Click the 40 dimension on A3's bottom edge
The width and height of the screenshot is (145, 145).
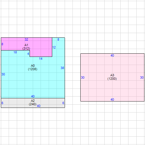[x=112, y=99]
